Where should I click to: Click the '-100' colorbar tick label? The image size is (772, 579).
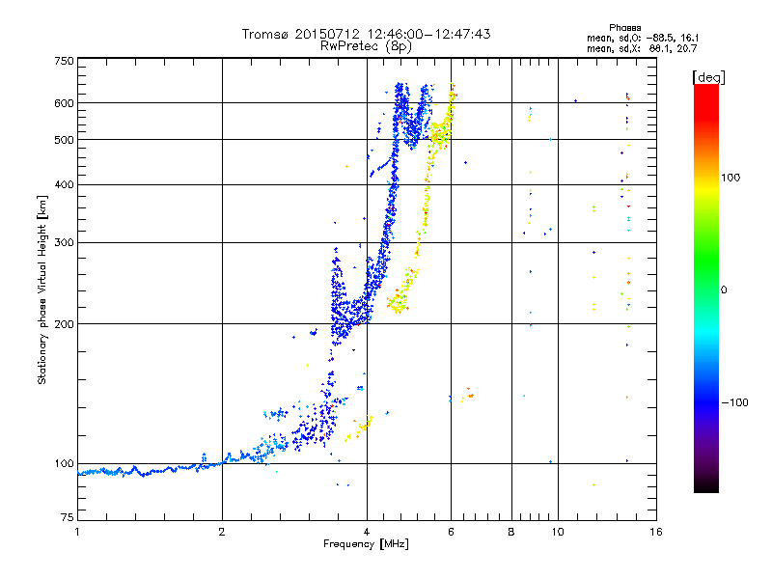735,402
